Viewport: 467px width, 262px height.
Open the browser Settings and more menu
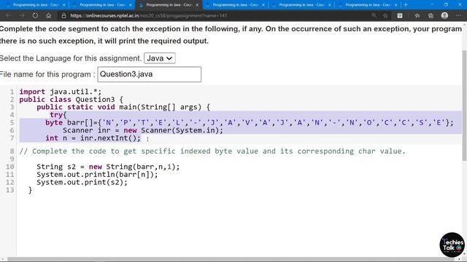(x=458, y=15)
